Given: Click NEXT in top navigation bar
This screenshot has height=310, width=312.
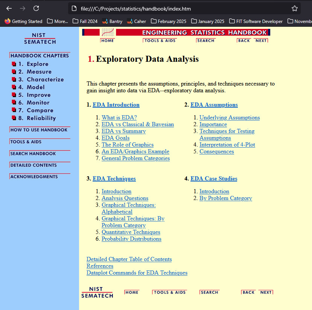Looking at the screenshot, I should click(261, 41).
